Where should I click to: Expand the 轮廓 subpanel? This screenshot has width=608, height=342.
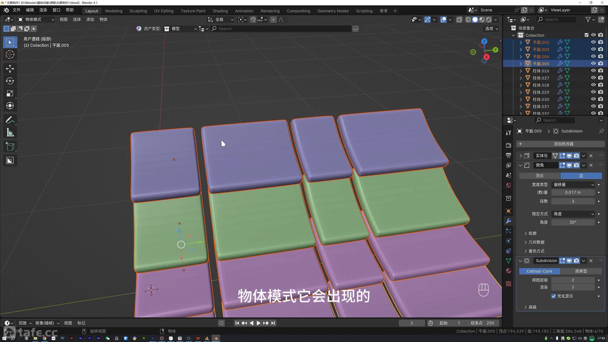530,233
